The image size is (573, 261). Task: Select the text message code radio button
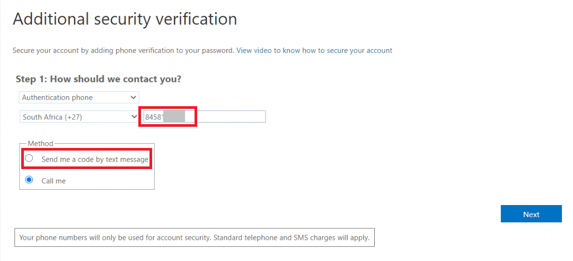coord(29,159)
